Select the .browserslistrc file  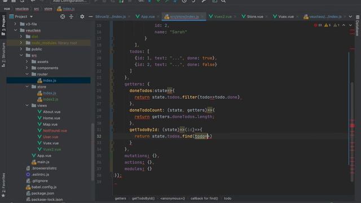[44, 168]
